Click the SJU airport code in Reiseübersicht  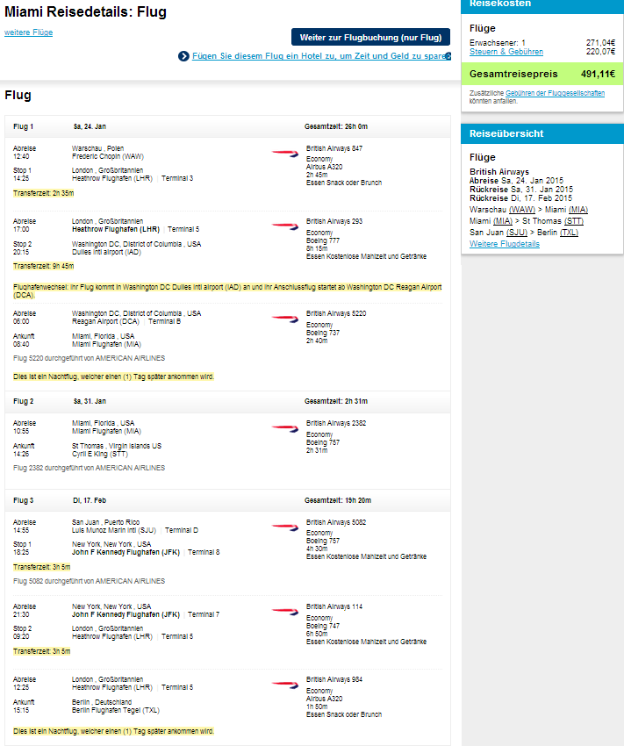[x=517, y=233]
